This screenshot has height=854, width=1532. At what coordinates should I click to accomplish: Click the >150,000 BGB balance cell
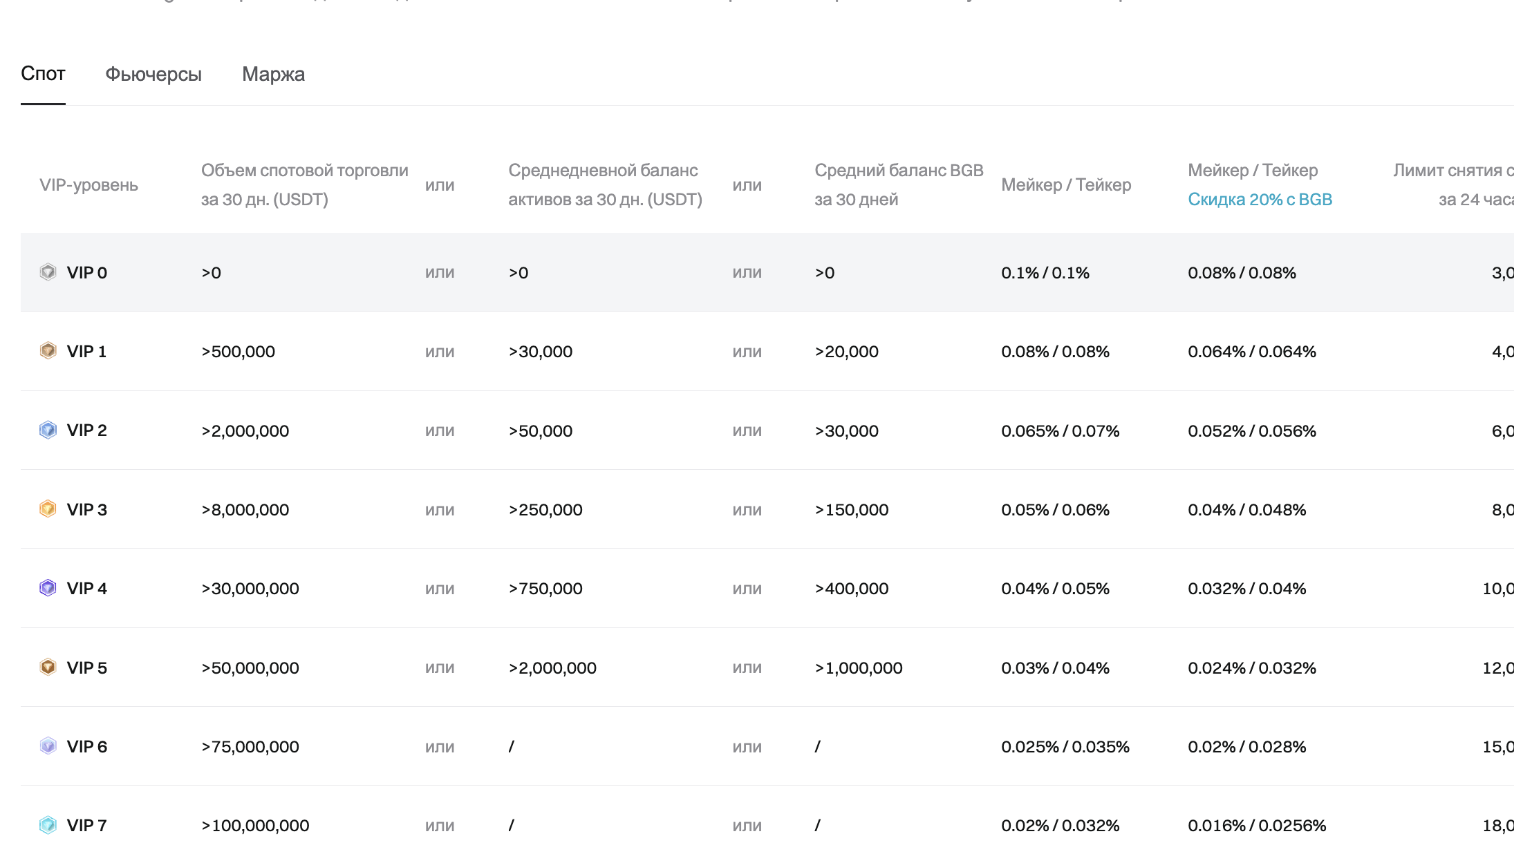(852, 510)
